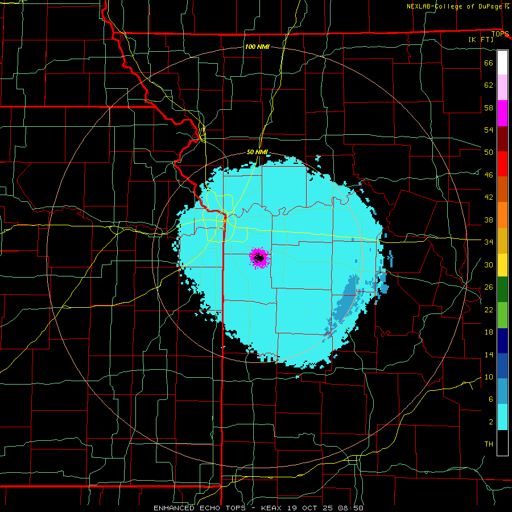Select the light green legend swatch
512x512 pixels.
coord(502,315)
